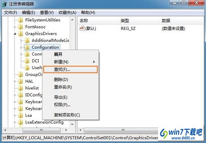The height and width of the screenshot is (143, 206).
Task: Click values pane horizontal scrollbar thumb
Action: click(x=121, y=130)
